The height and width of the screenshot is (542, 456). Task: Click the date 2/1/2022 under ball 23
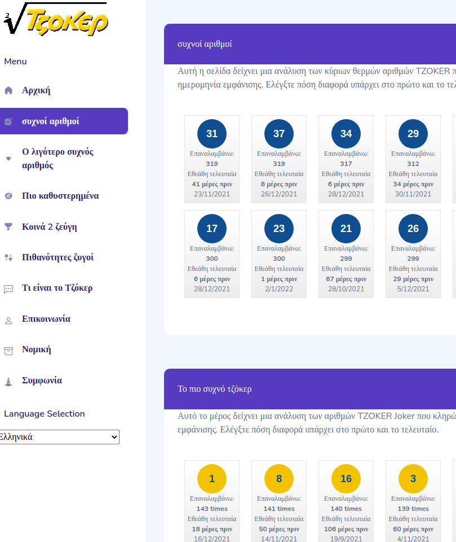[x=279, y=289]
